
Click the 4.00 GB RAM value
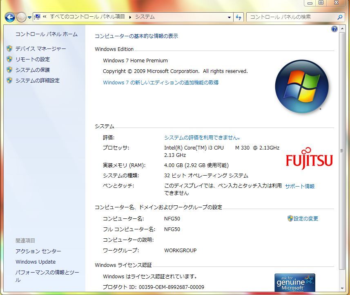pos(196,165)
